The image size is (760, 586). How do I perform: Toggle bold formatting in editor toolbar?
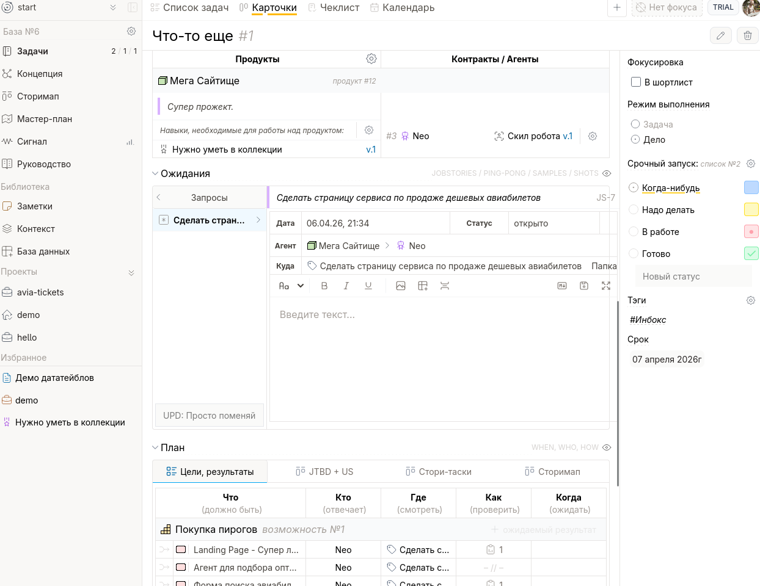pyautogui.click(x=324, y=286)
